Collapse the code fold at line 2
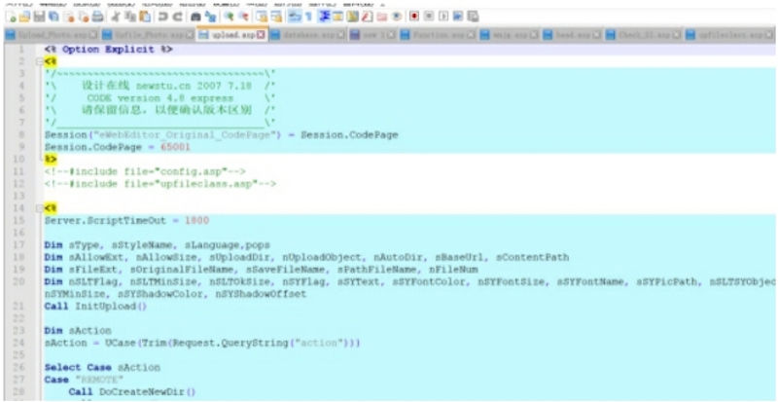Viewport: 778px width, 402px height. coord(38,61)
